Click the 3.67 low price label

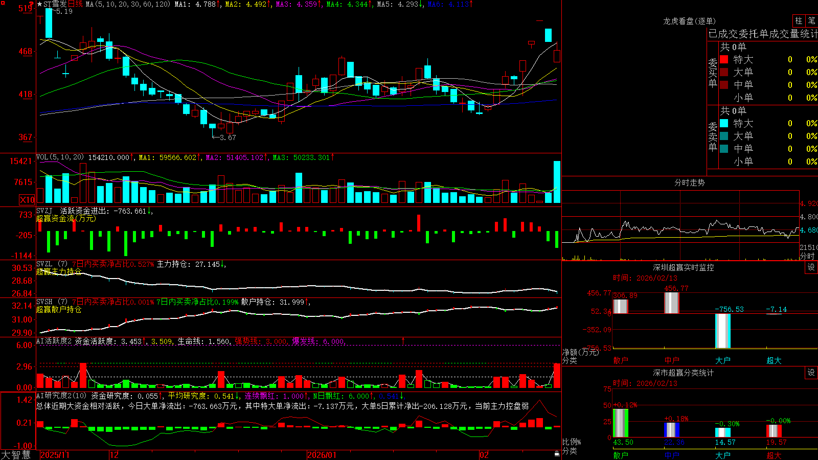pyautogui.click(x=228, y=137)
